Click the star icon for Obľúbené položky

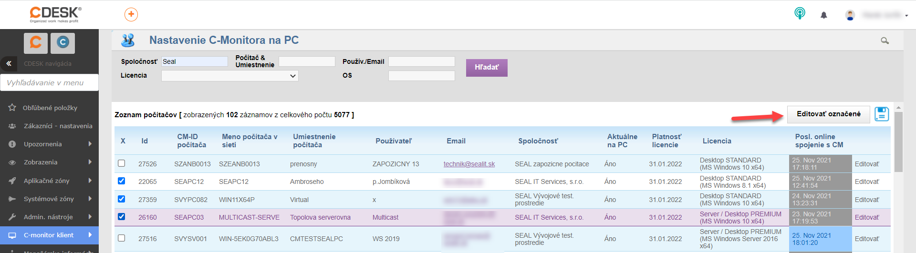click(x=12, y=108)
